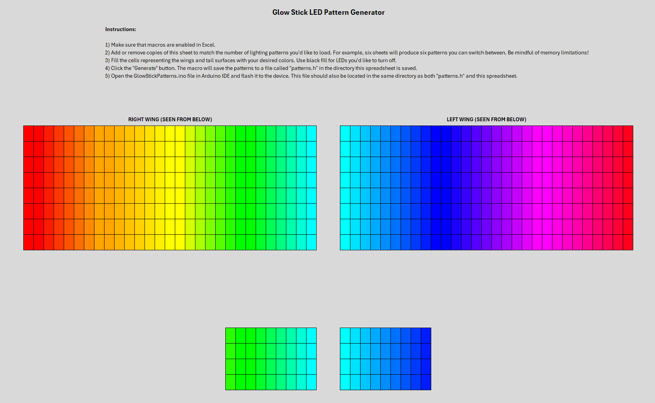The height and width of the screenshot is (403, 655).
Task: Click instruction 4 about the Generate button
Action: pos(261,68)
